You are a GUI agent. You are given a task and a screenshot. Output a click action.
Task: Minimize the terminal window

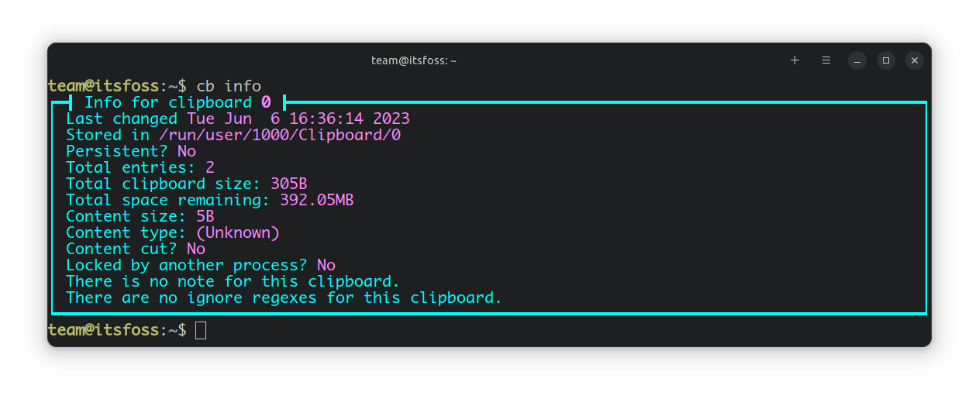pyautogui.click(x=857, y=60)
